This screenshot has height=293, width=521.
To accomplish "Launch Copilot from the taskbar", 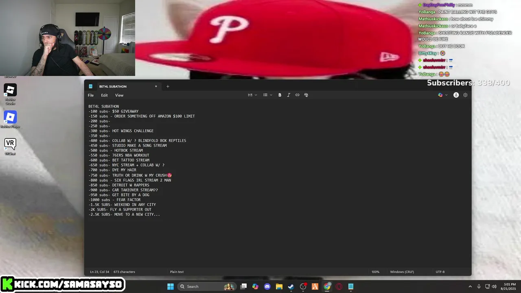I will click(255, 286).
